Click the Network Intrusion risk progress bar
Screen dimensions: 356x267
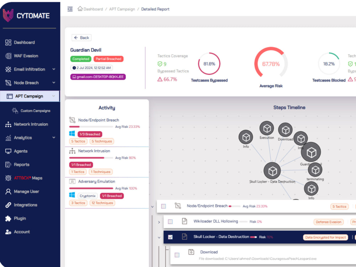point(91,158)
